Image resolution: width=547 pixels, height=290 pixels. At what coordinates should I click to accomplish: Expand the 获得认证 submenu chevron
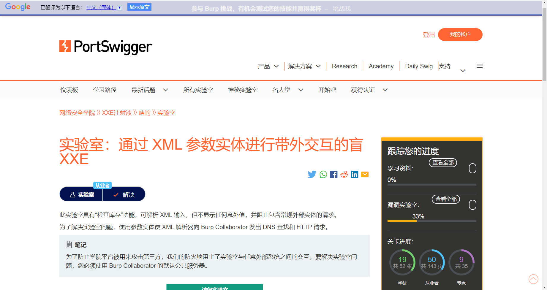click(x=385, y=90)
